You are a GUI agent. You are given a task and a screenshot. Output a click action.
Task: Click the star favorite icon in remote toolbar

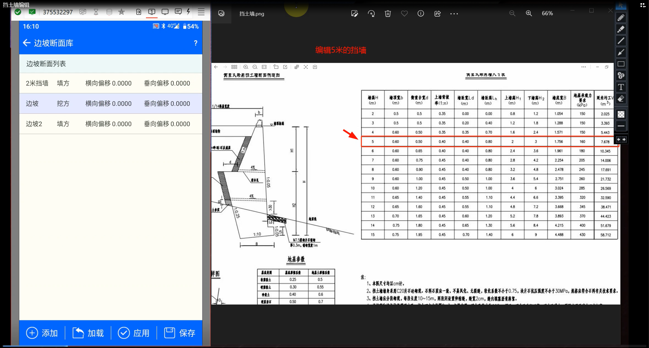click(121, 12)
